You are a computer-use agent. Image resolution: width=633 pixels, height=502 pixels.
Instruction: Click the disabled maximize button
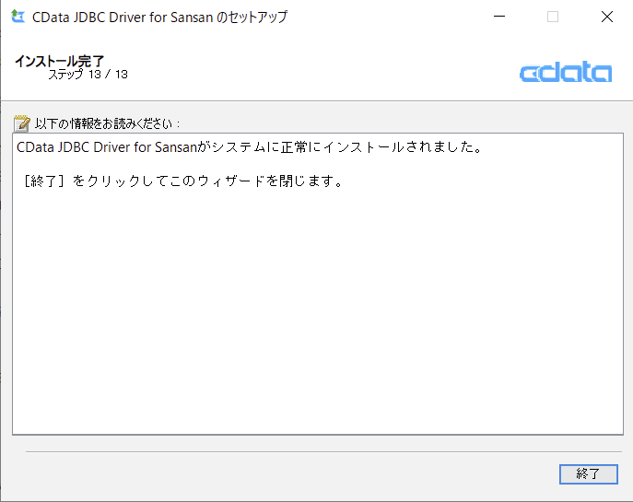(x=553, y=17)
